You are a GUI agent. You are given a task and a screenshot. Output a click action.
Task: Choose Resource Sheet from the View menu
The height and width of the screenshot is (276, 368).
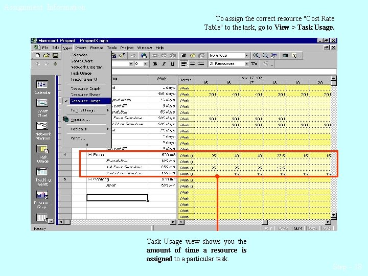click(x=85, y=95)
